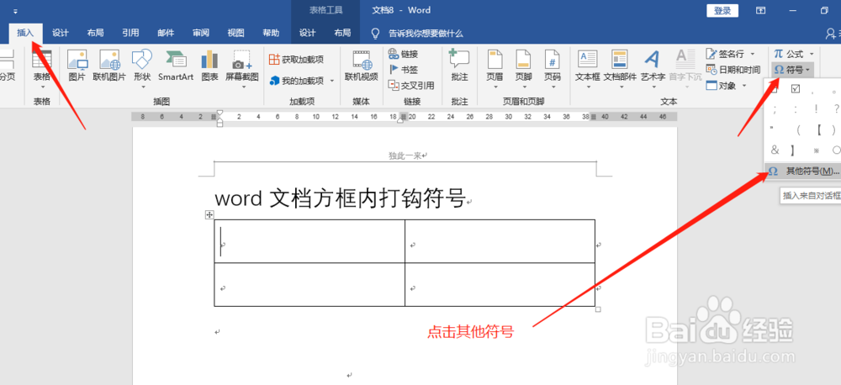Expand the 我的加载项 dropdown arrow
Image resolution: width=841 pixels, height=385 pixels.
(331, 81)
